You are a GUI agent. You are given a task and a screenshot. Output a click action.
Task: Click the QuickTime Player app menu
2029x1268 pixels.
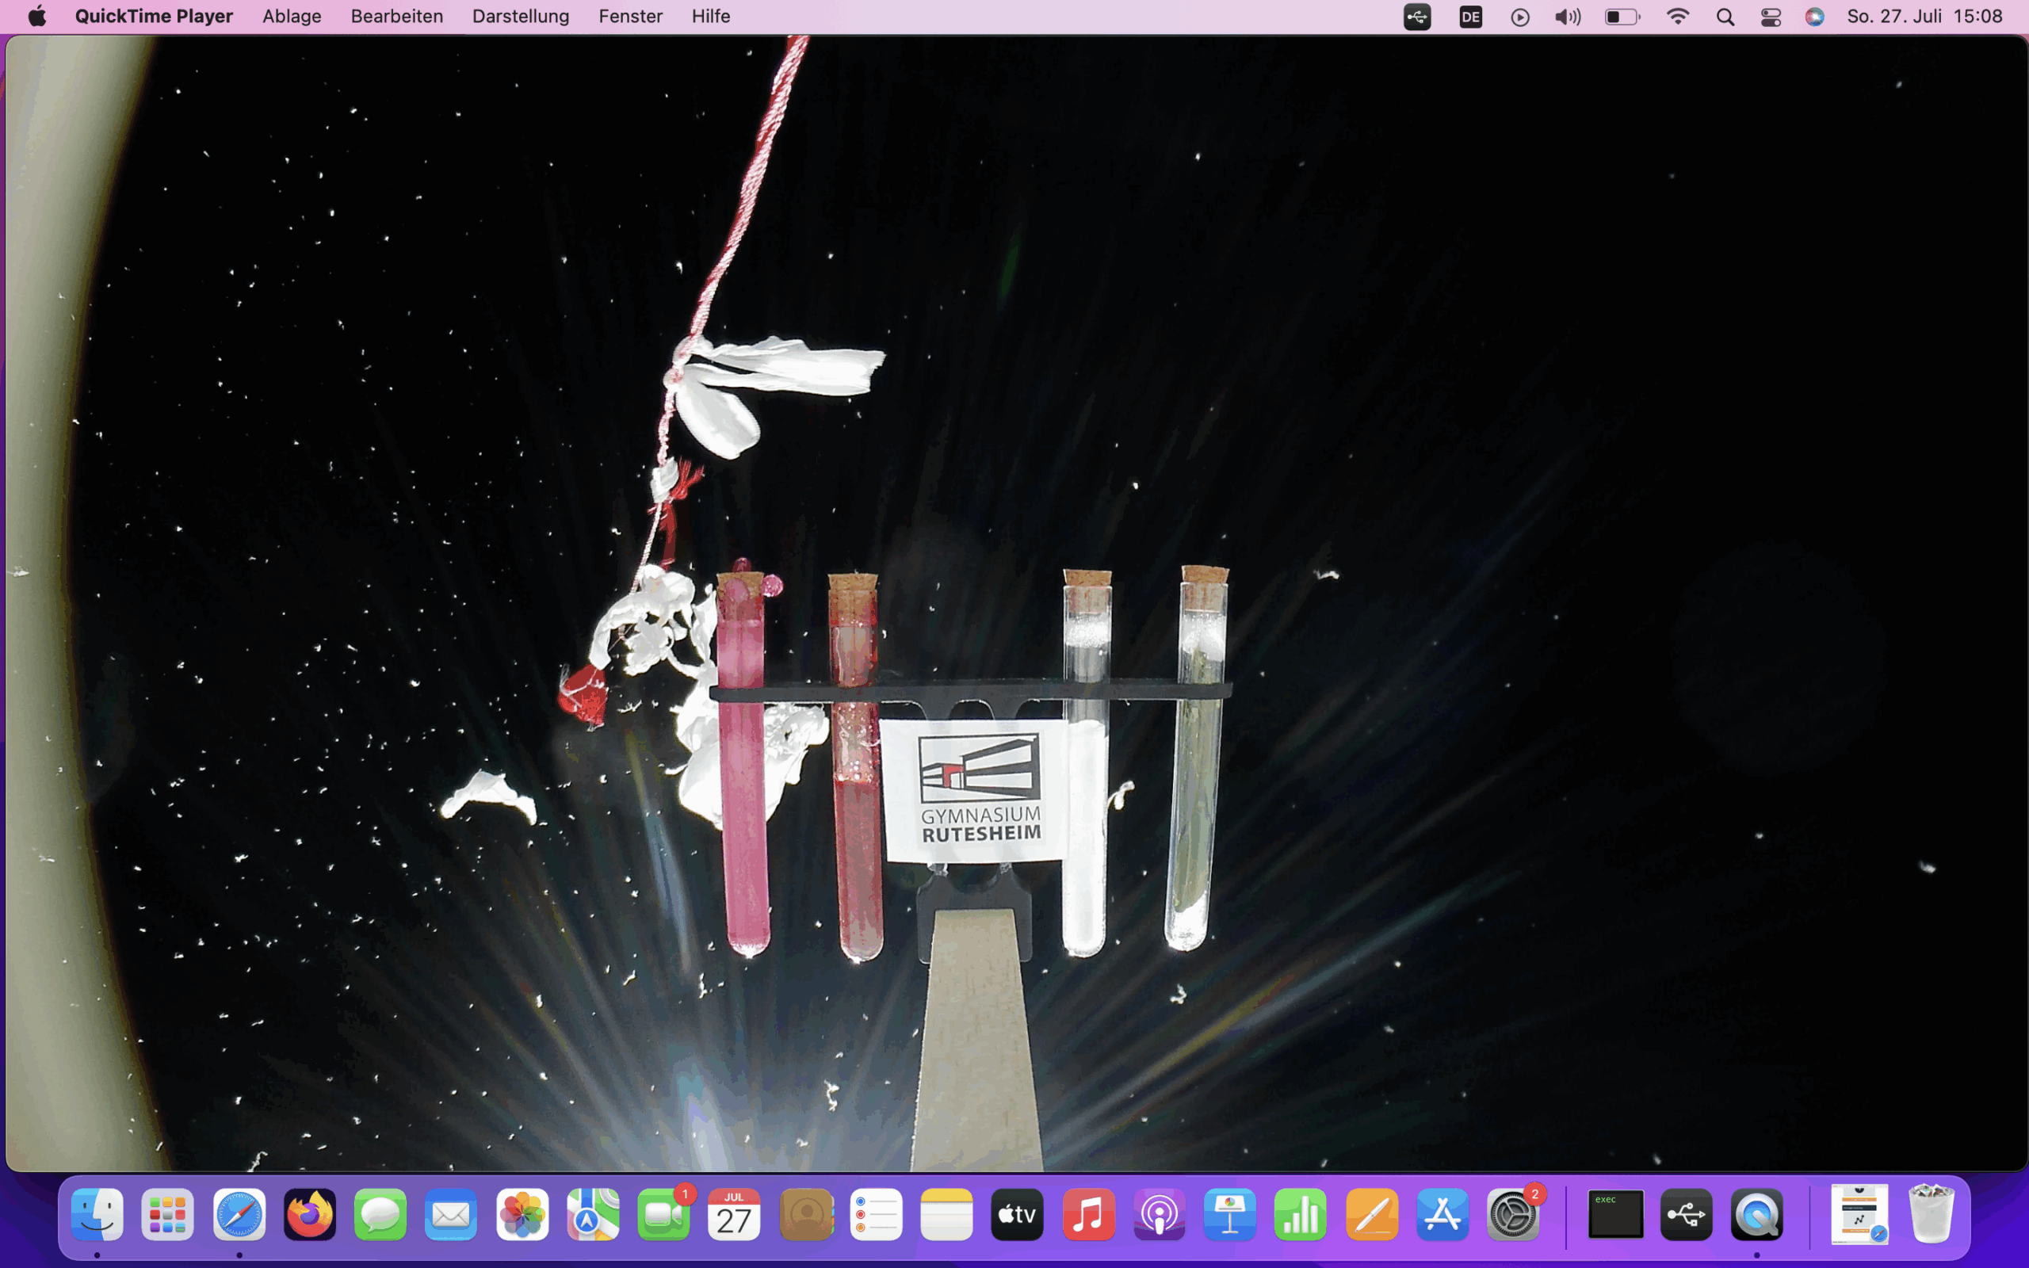pos(154,16)
